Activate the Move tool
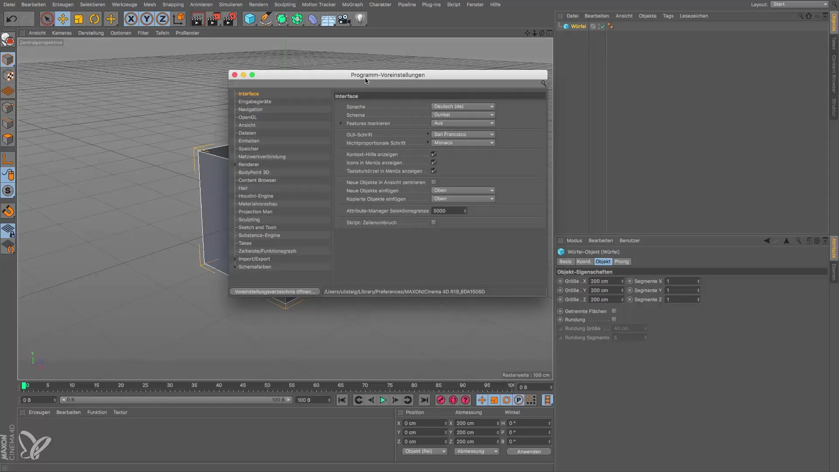The width and height of the screenshot is (839, 472). (63, 19)
